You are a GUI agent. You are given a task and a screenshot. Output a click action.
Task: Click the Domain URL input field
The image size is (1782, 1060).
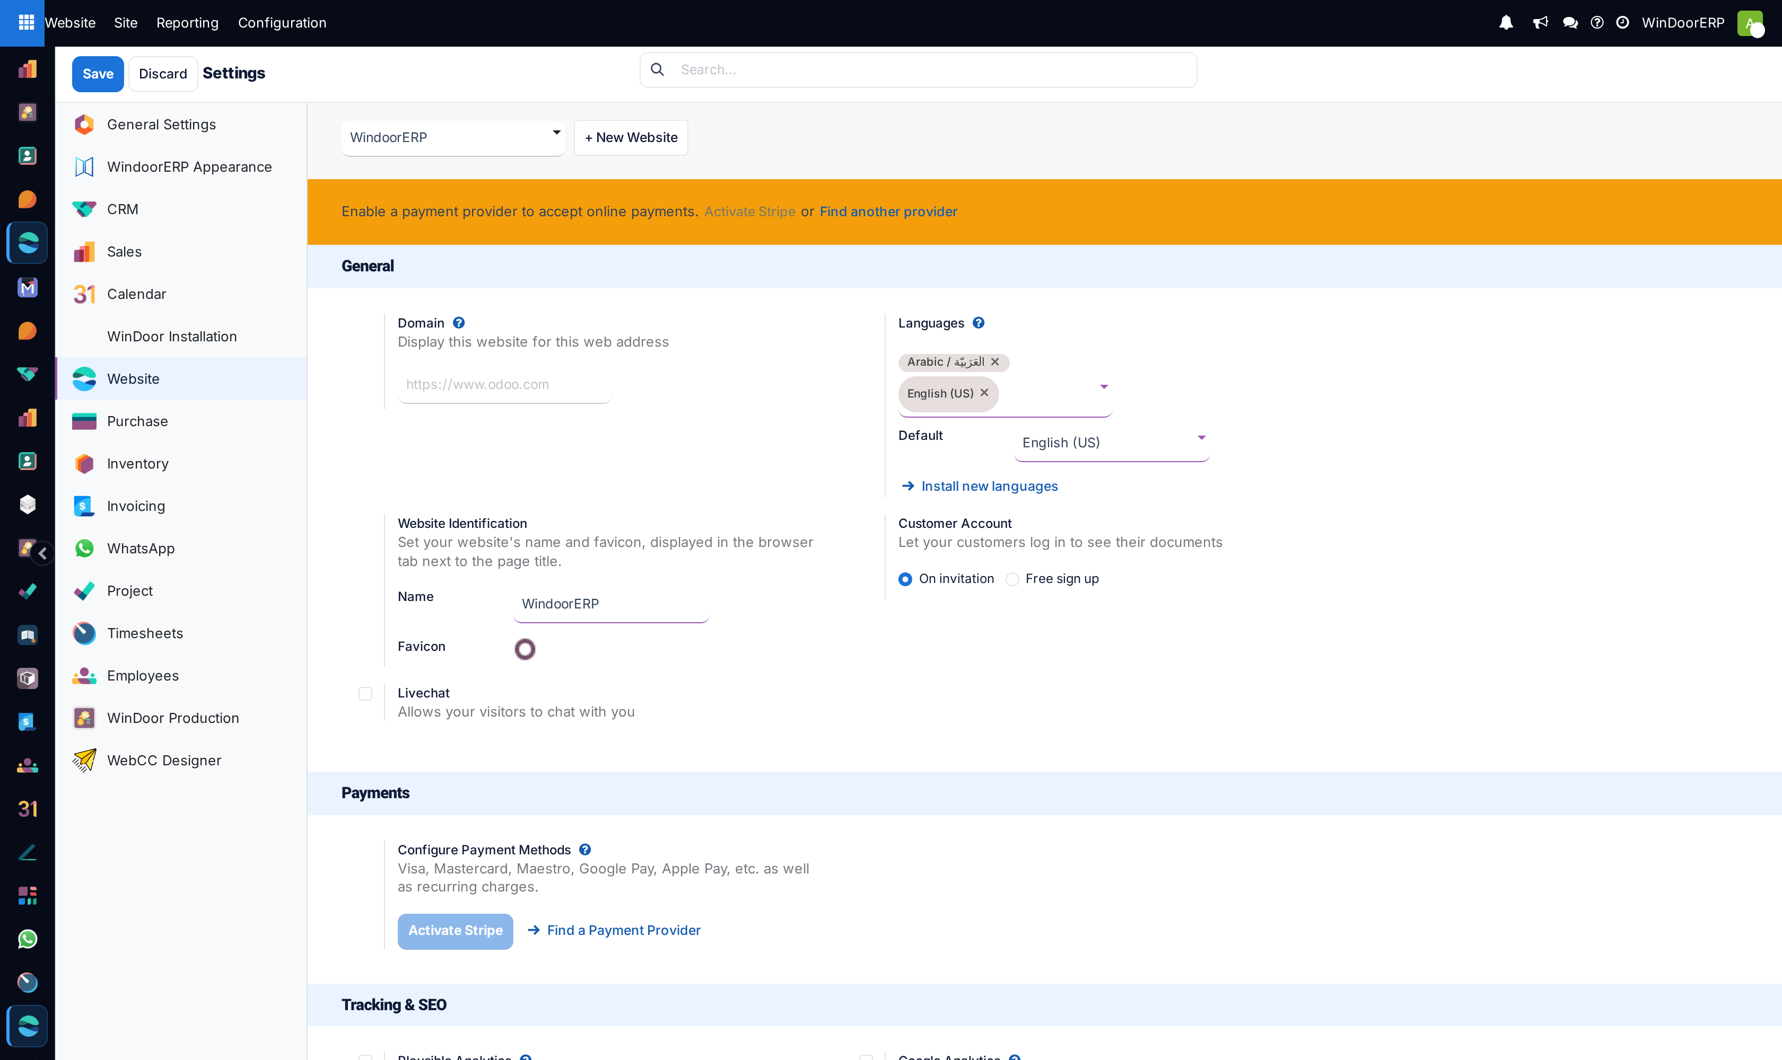[x=505, y=385]
